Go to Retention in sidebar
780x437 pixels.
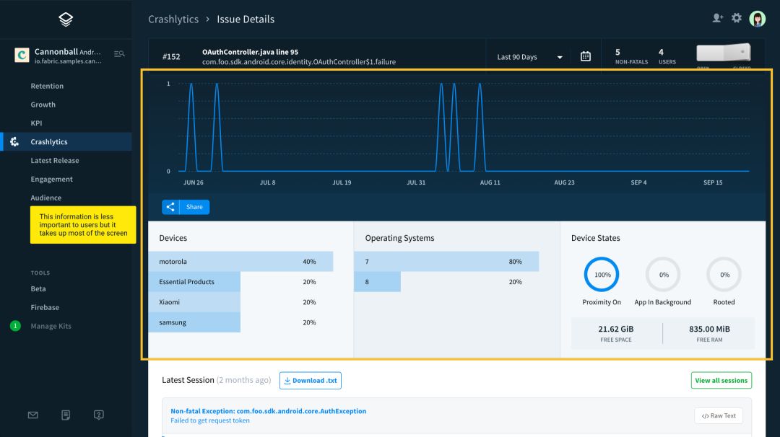click(47, 86)
